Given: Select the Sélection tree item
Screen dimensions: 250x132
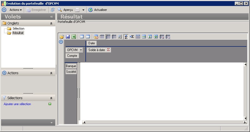Looking at the screenshot, I should (x=18, y=29).
